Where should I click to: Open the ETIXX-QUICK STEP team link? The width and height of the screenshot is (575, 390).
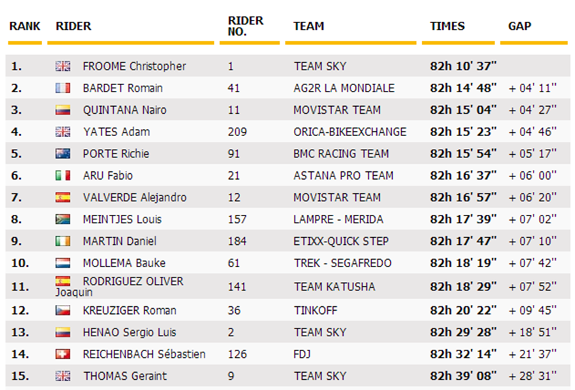(341, 241)
